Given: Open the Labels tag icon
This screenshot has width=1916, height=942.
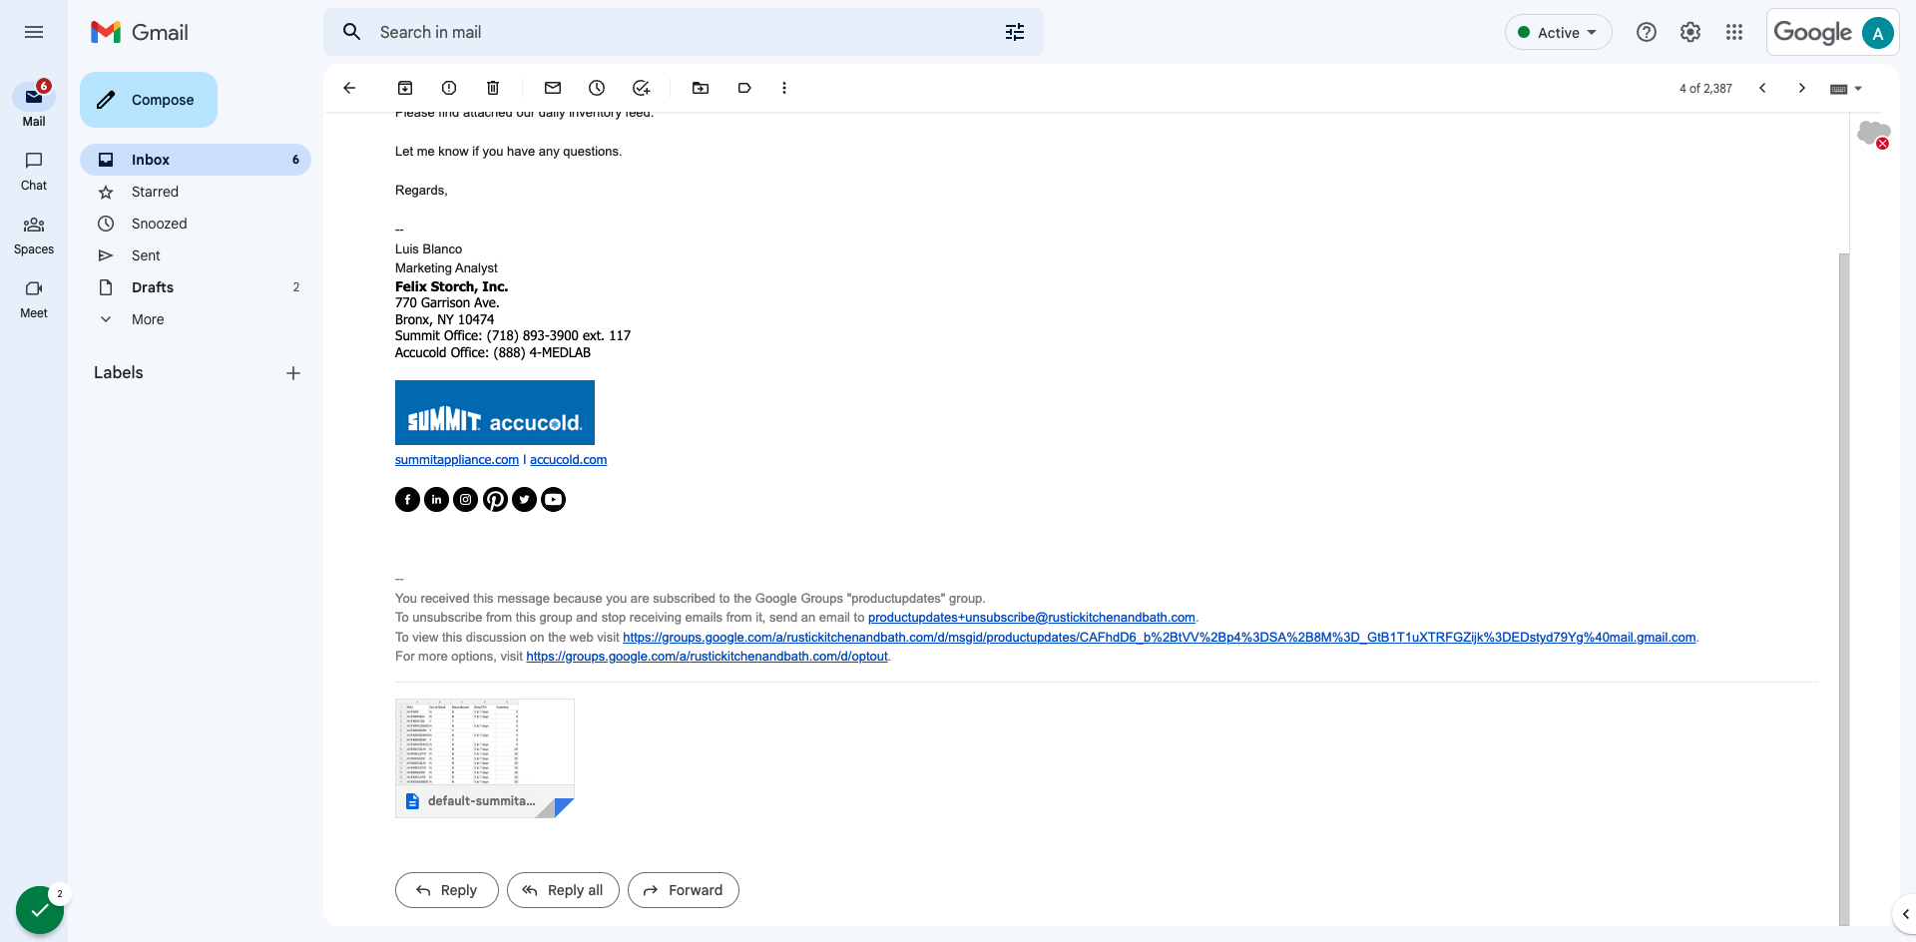Looking at the screenshot, I should [x=744, y=88].
